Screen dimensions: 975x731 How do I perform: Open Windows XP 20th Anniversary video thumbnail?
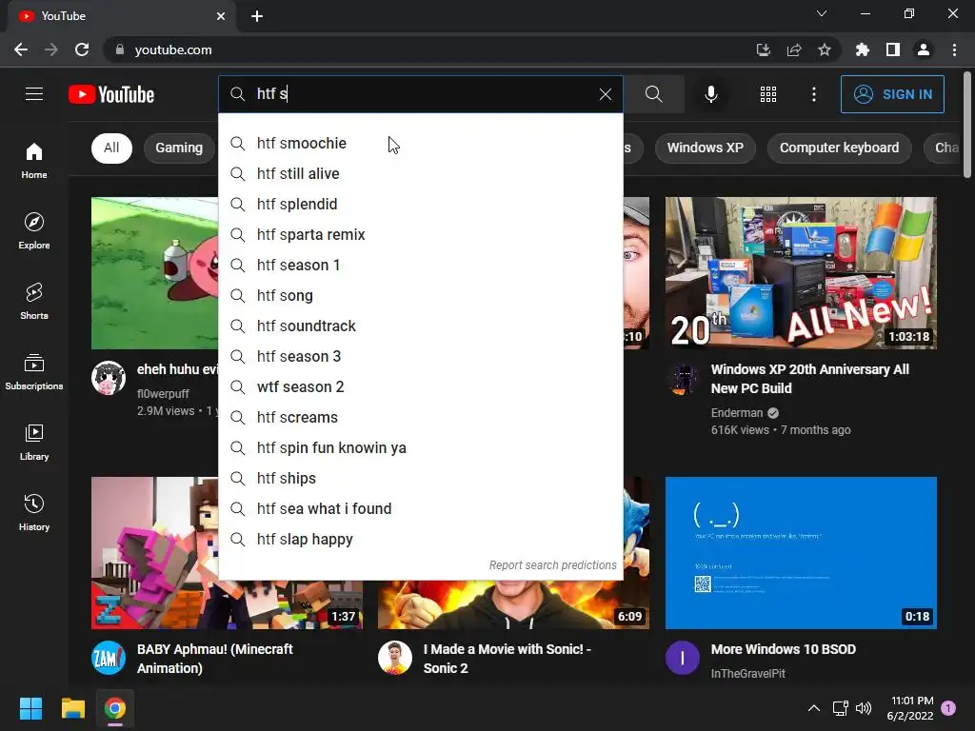click(x=801, y=273)
